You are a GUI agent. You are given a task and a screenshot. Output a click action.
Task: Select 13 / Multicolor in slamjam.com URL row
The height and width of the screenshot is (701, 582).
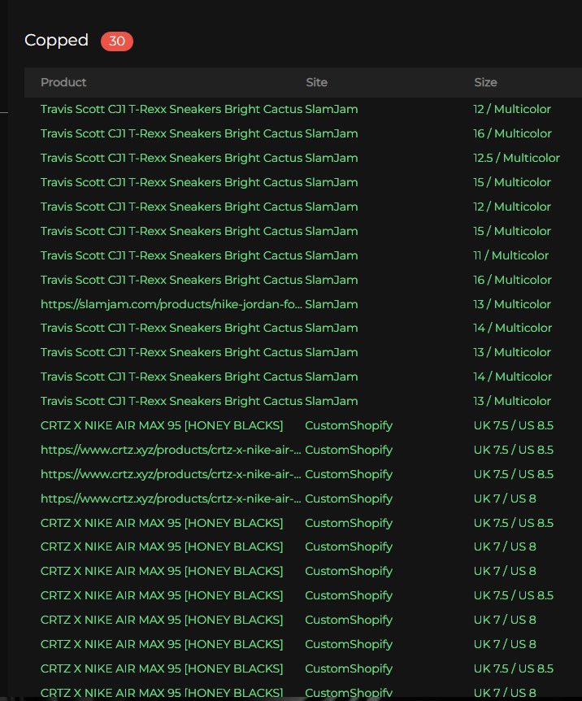coord(512,304)
